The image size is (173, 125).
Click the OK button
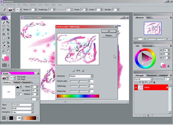point(109,31)
